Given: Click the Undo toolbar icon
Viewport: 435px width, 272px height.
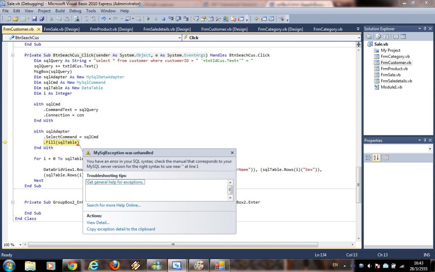Looking at the screenshot, I should [x=103, y=19].
